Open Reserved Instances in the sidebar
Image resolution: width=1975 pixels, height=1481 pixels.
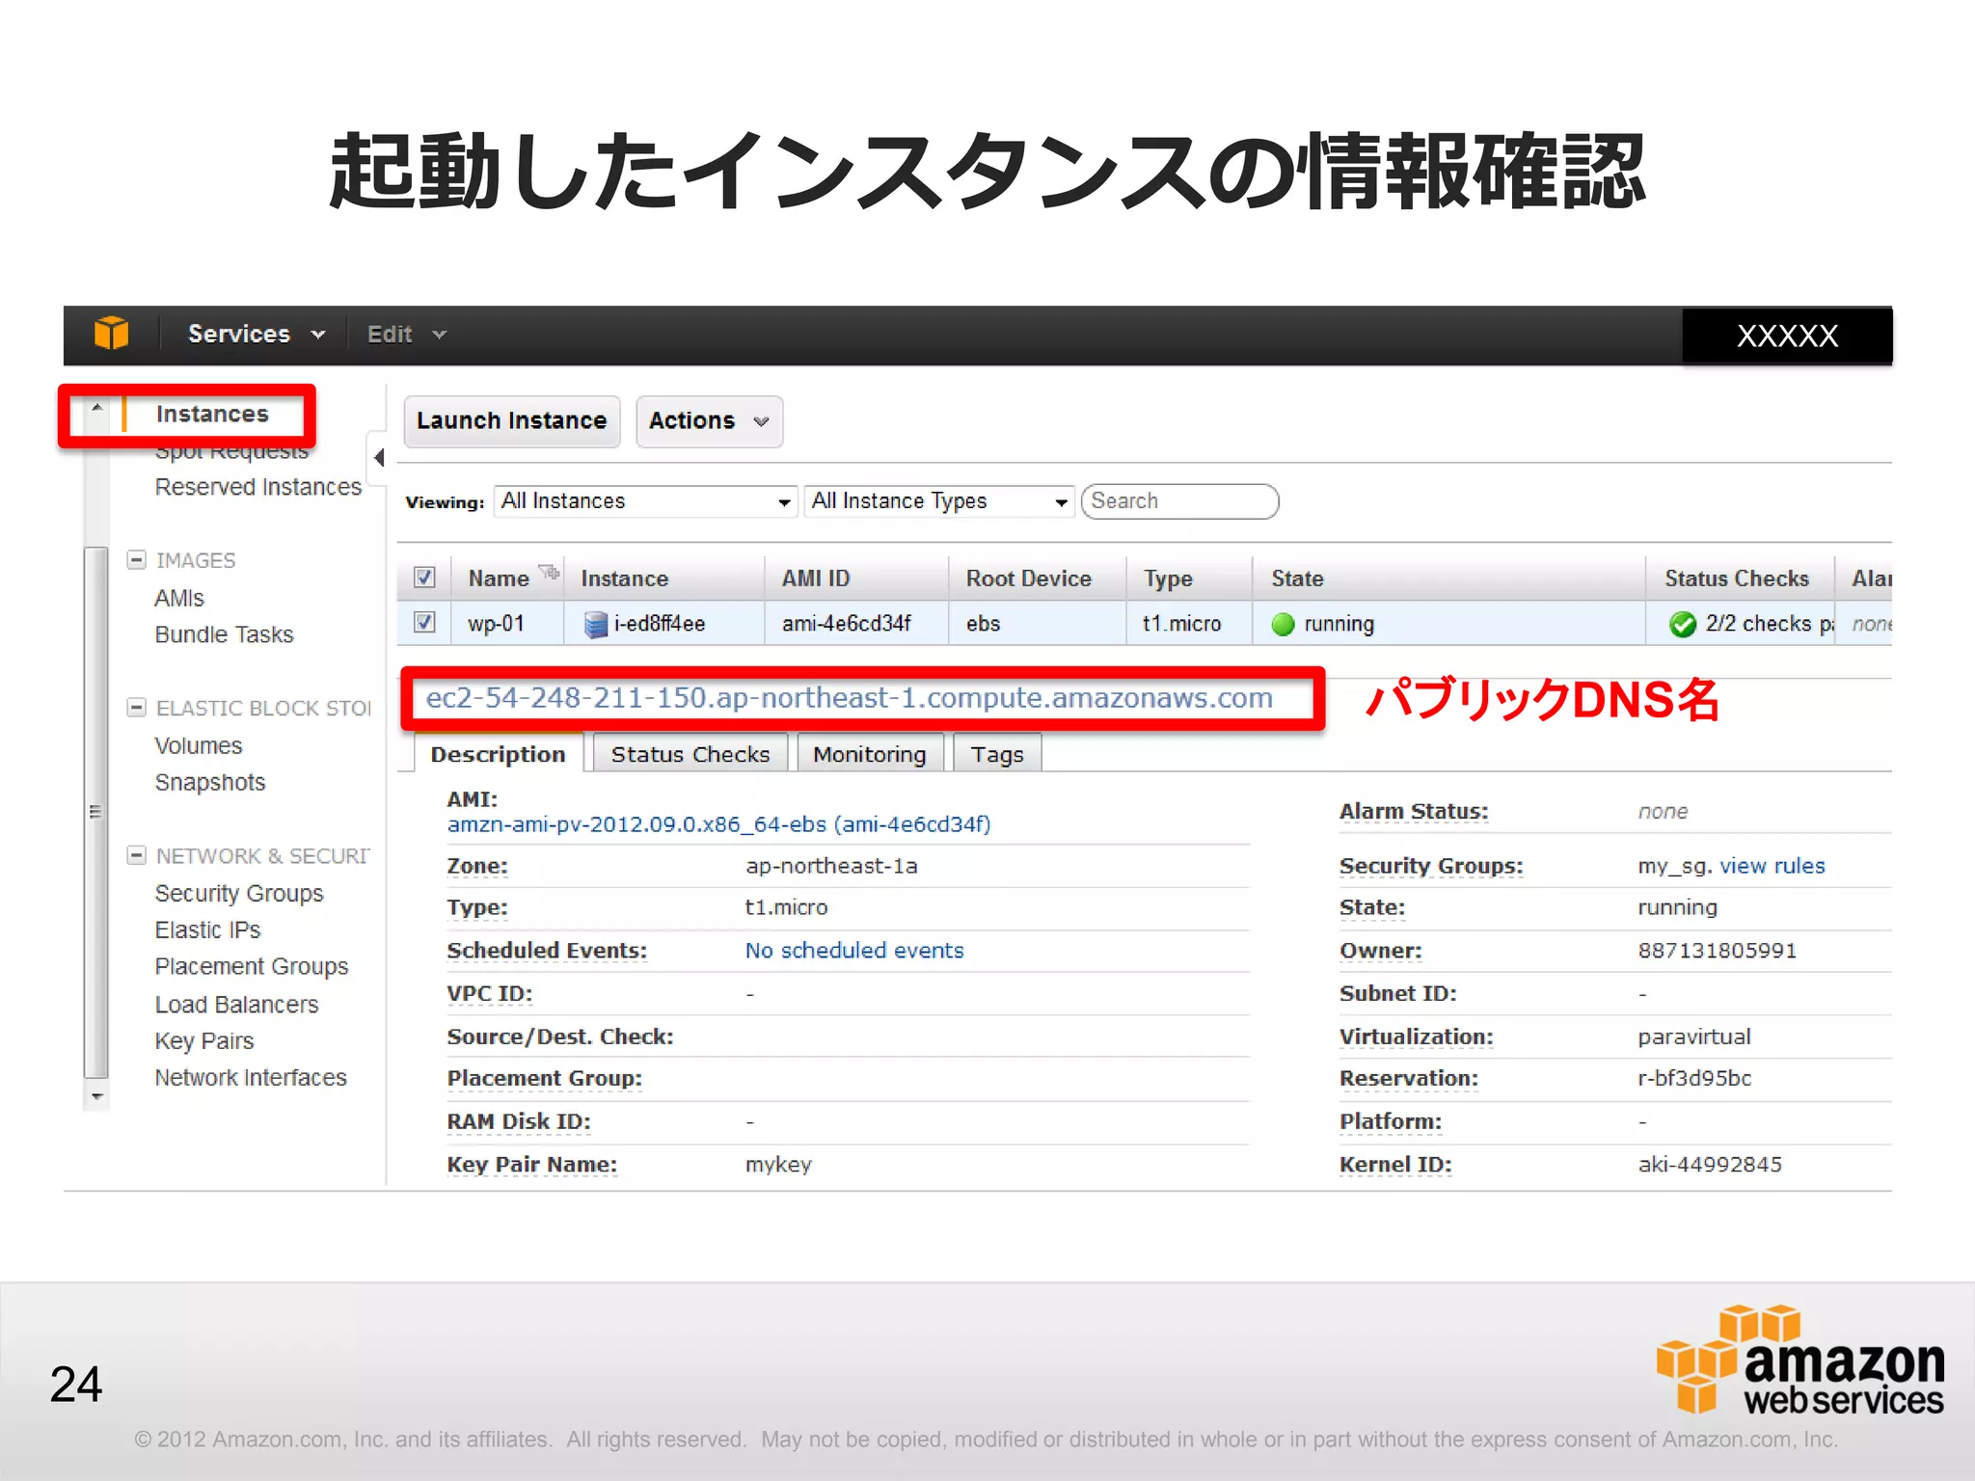pos(258,487)
